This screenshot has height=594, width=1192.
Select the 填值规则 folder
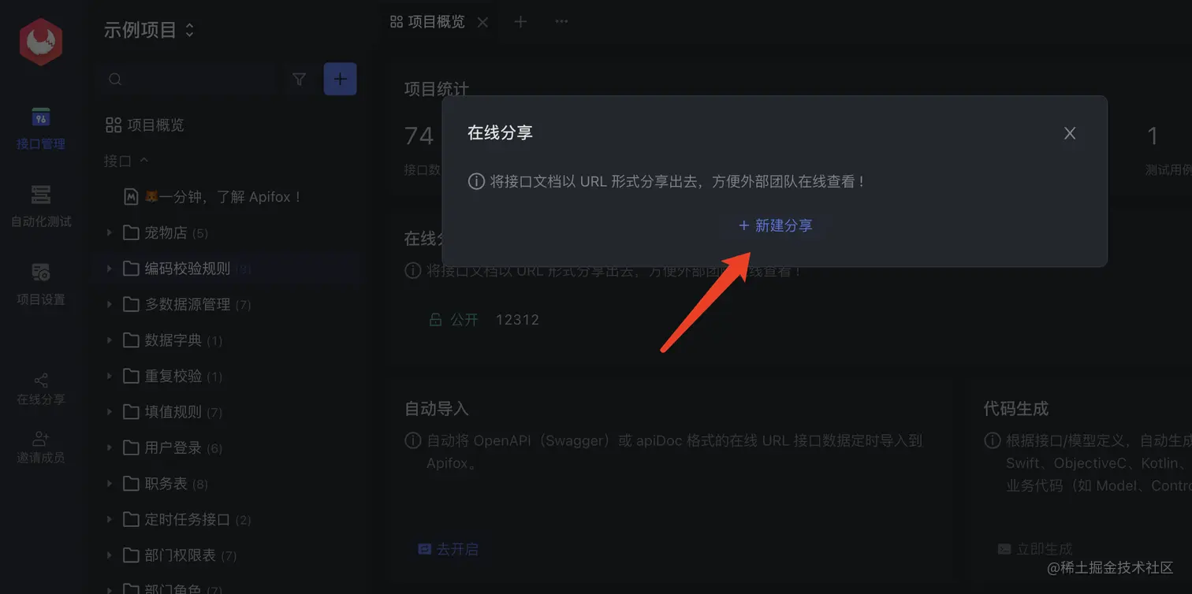[x=173, y=412]
